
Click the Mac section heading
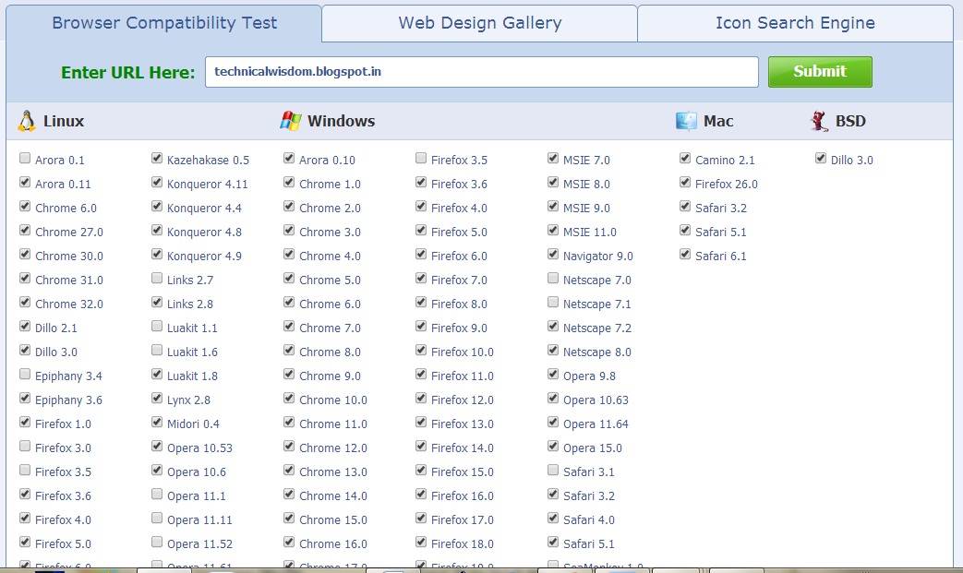[718, 121]
